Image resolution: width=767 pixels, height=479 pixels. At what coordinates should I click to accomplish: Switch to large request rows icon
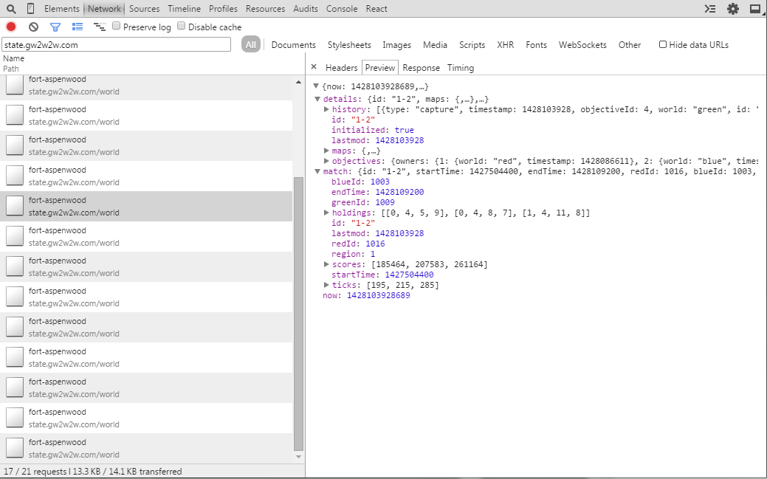click(x=78, y=27)
